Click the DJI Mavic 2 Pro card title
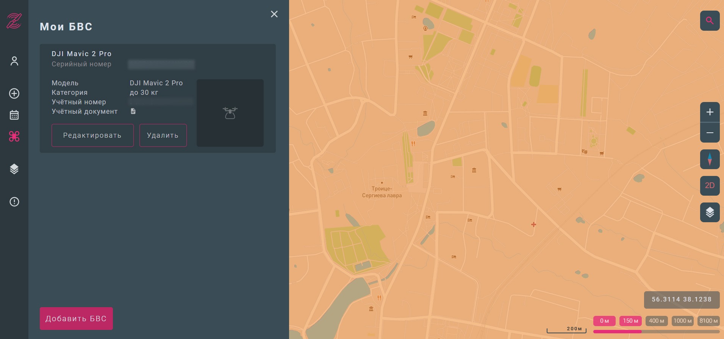Image resolution: width=724 pixels, height=339 pixels. coord(81,54)
